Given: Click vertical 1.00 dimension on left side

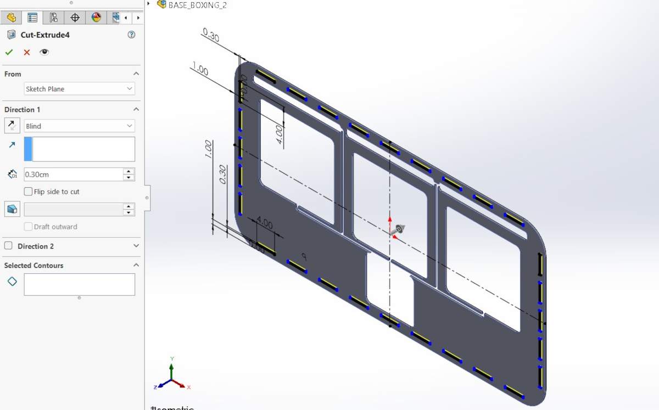Looking at the screenshot, I should tap(209, 149).
